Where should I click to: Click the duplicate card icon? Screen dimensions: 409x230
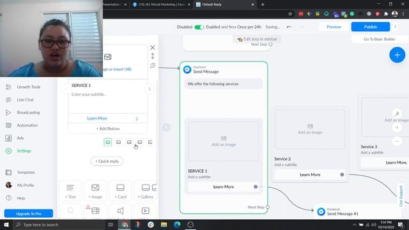tap(153, 65)
